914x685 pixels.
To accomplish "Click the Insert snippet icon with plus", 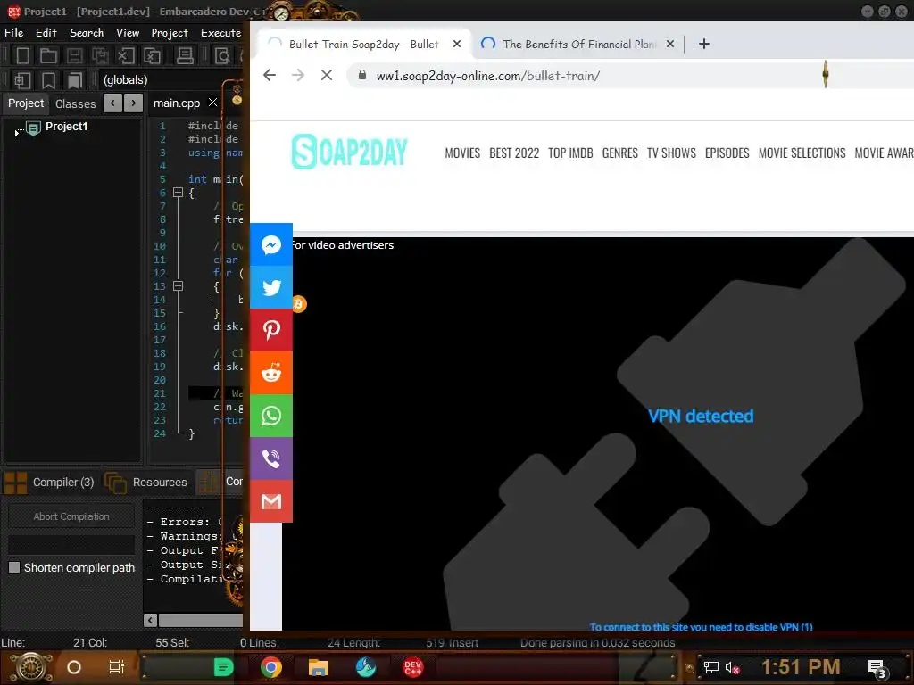I will coord(22,79).
